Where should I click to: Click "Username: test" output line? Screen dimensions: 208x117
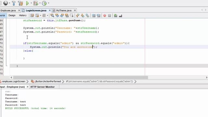click(15, 102)
